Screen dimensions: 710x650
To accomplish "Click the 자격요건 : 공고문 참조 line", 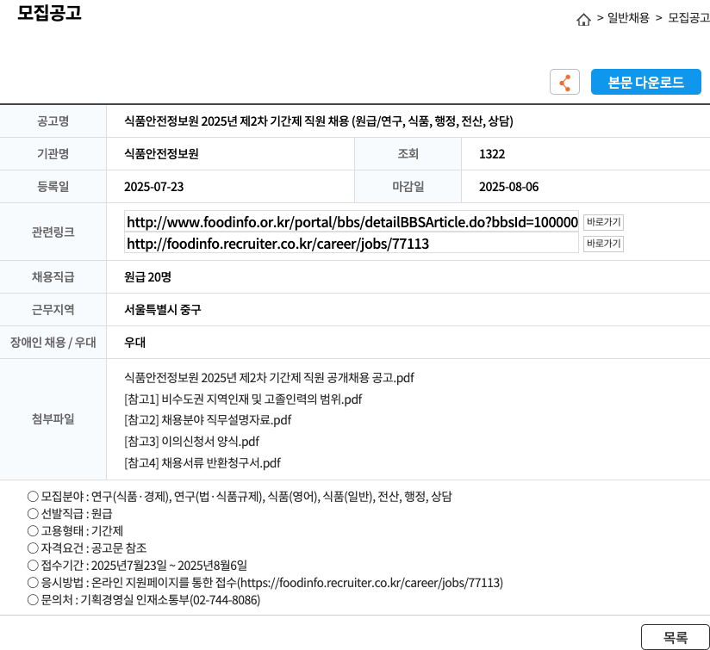I will 87,548.
